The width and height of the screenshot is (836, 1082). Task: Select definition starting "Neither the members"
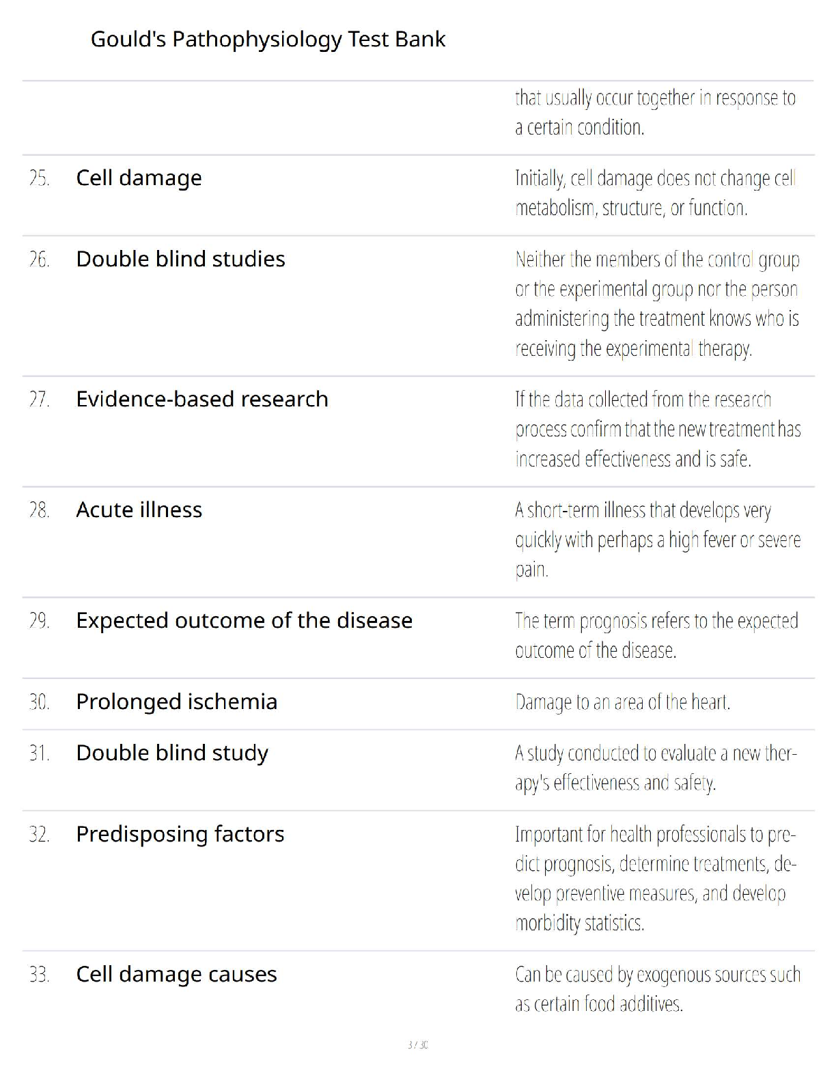point(656,304)
